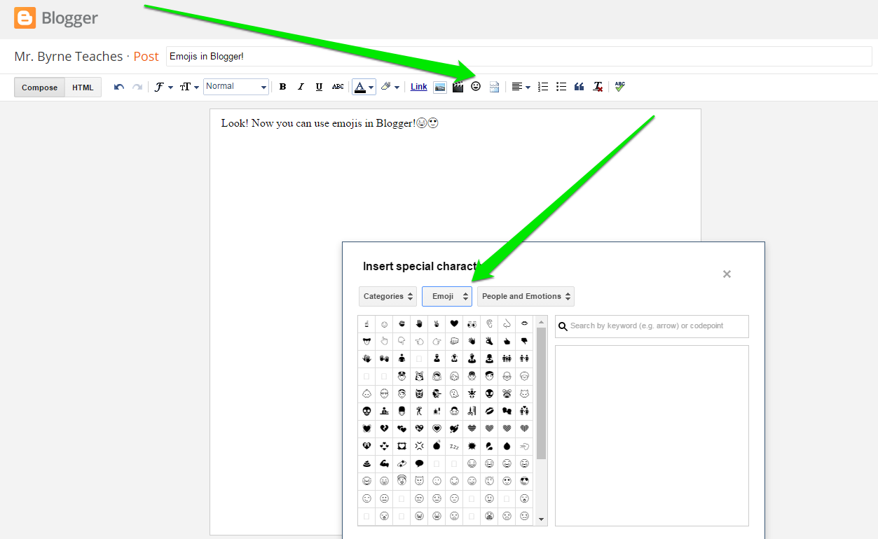This screenshot has height=539, width=878.
Task: Open the highlight background color picker
Action: pyautogui.click(x=390, y=87)
